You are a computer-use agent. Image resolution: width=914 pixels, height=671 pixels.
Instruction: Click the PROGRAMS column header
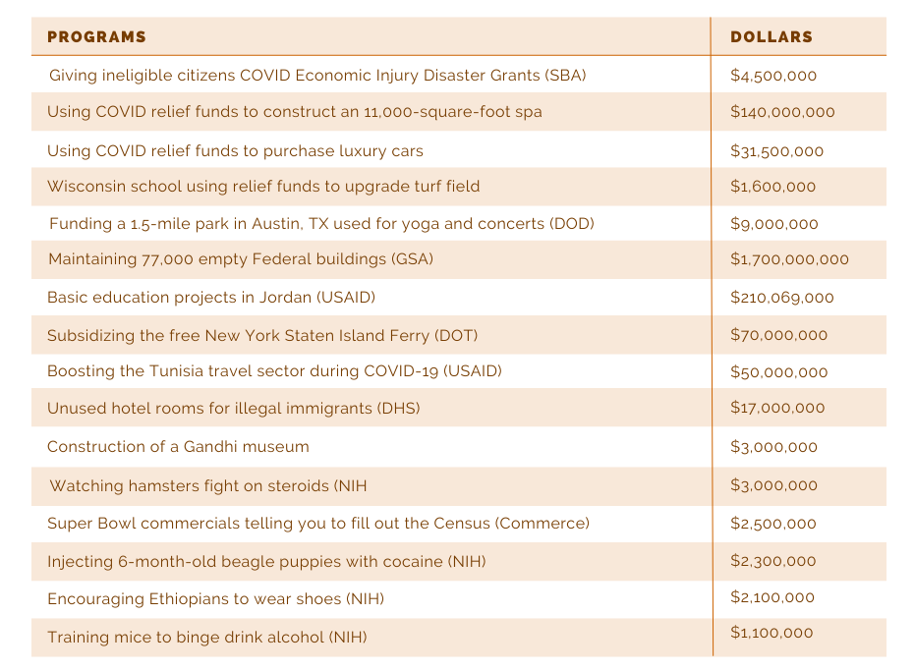coord(96,37)
